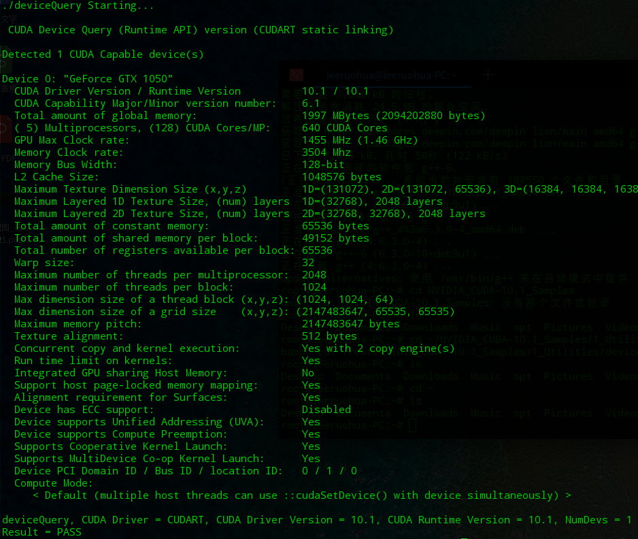638x539 pixels.
Task: Click the "Compute Mode:" label
Action: (54, 483)
